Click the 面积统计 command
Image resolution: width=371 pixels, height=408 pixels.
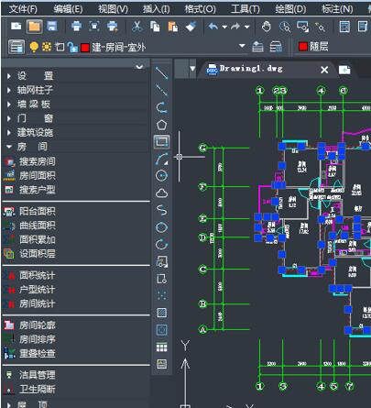point(38,275)
